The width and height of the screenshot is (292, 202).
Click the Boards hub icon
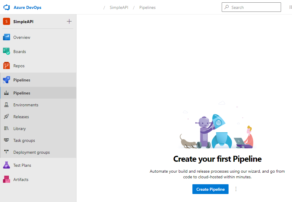(x=7, y=52)
